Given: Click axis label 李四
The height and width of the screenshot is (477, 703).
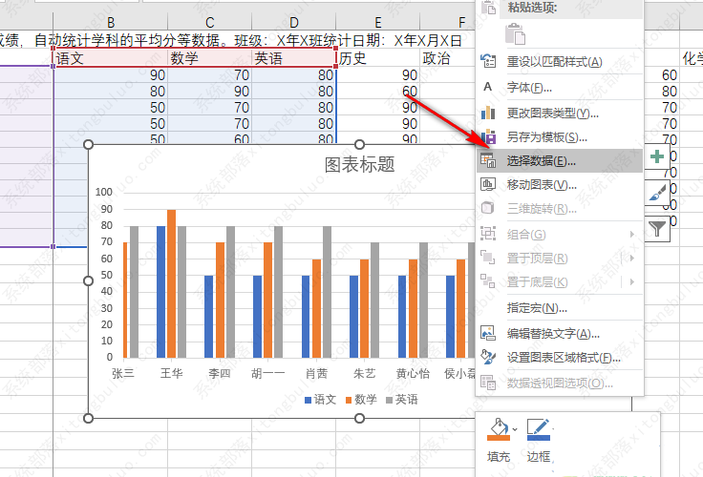Looking at the screenshot, I should tap(220, 374).
